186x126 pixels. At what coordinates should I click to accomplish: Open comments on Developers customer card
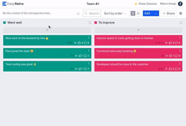(176, 69)
